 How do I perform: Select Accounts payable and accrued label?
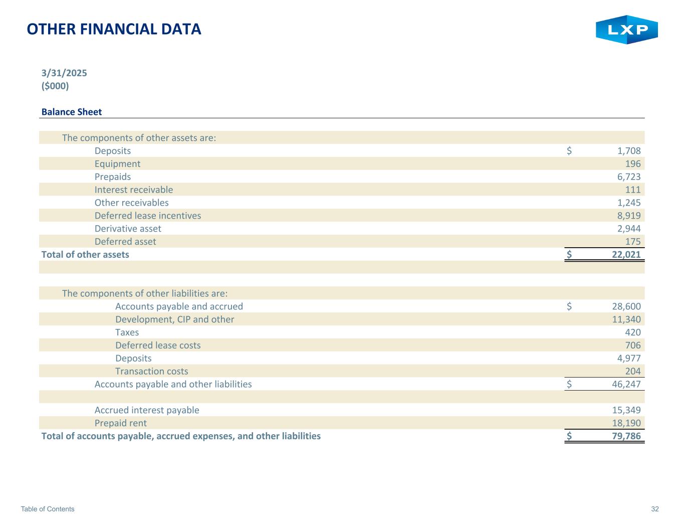coord(179,306)
